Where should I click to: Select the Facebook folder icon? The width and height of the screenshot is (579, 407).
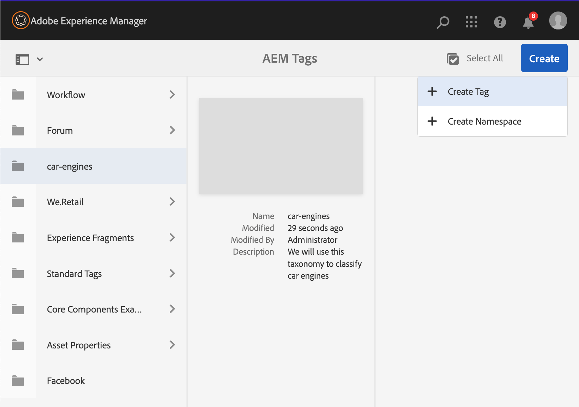click(x=18, y=381)
